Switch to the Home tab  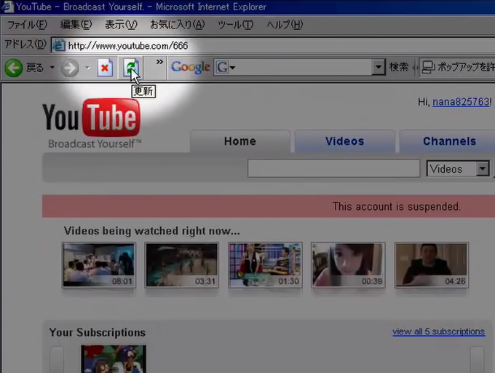click(x=240, y=141)
